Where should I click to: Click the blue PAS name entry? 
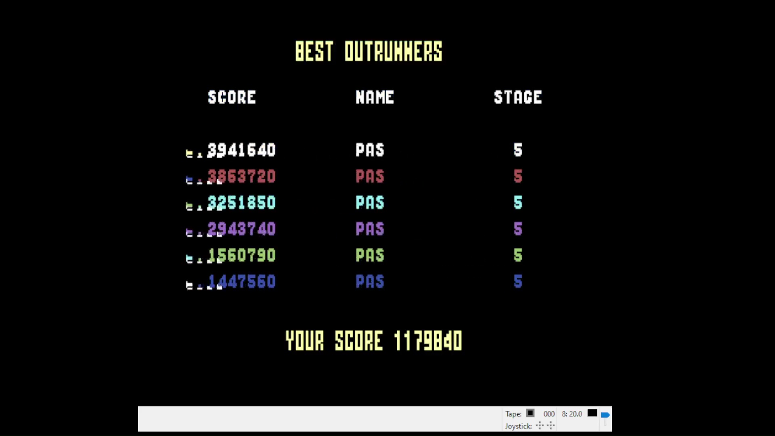point(370,281)
